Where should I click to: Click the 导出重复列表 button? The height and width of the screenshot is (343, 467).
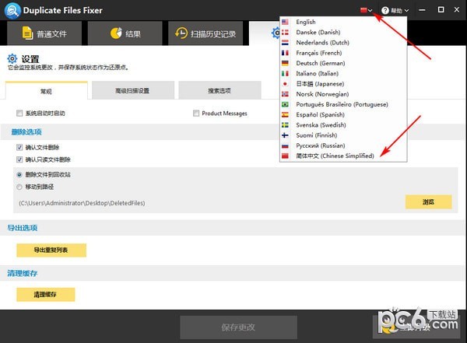tap(51, 250)
